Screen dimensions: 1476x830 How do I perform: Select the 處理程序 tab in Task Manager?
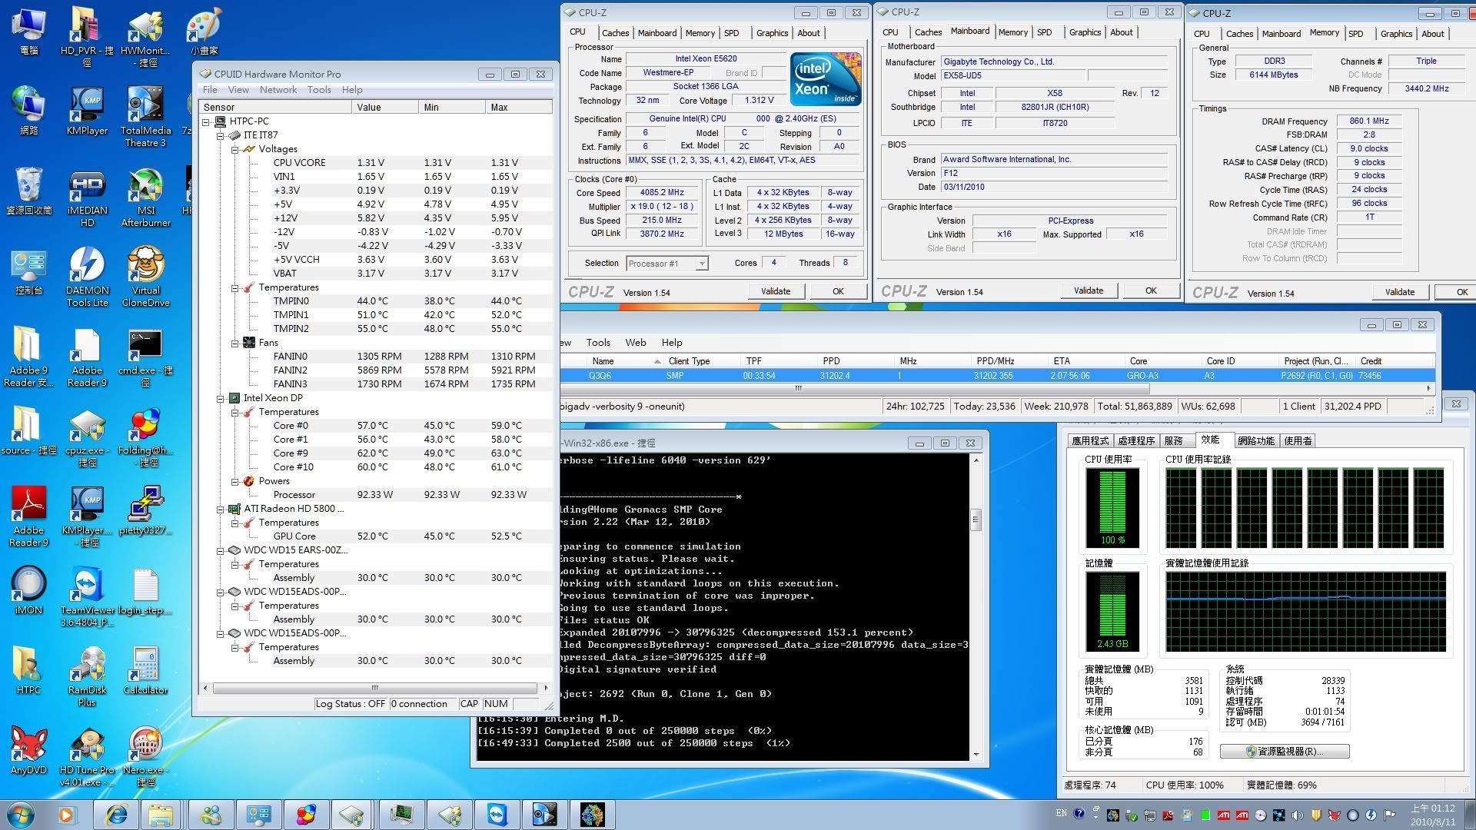(1136, 441)
